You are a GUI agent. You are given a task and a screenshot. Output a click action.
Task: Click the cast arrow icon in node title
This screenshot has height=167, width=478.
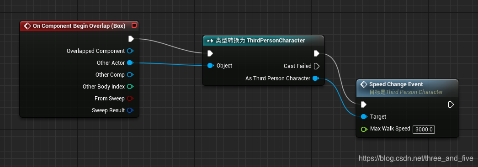click(210, 41)
